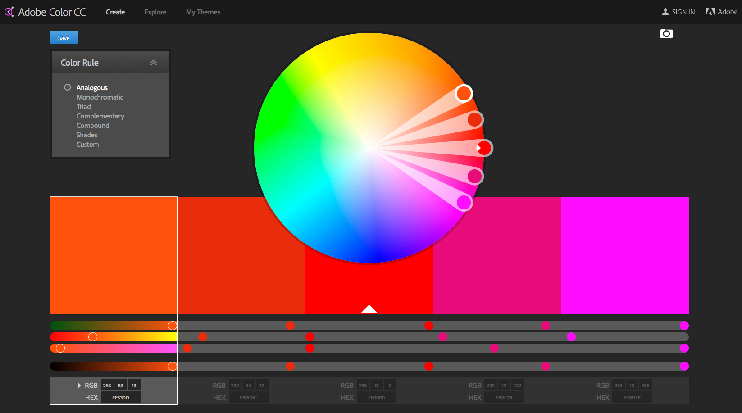Image resolution: width=742 pixels, height=413 pixels.
Task: Switch to the Explore tab
Action: pyautogui.click(x=155, y=12)
